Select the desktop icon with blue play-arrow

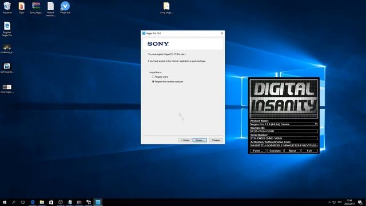pos(7,68)
